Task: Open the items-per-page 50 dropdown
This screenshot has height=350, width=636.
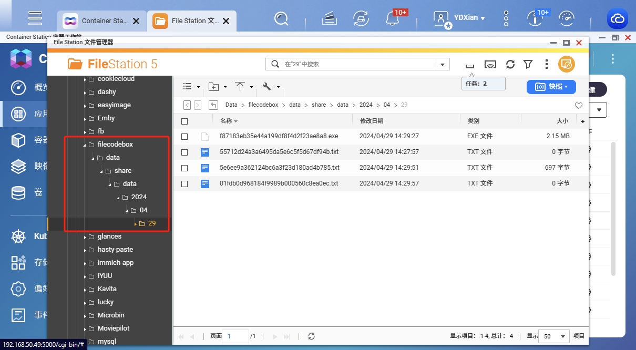Action: (555, 336)
